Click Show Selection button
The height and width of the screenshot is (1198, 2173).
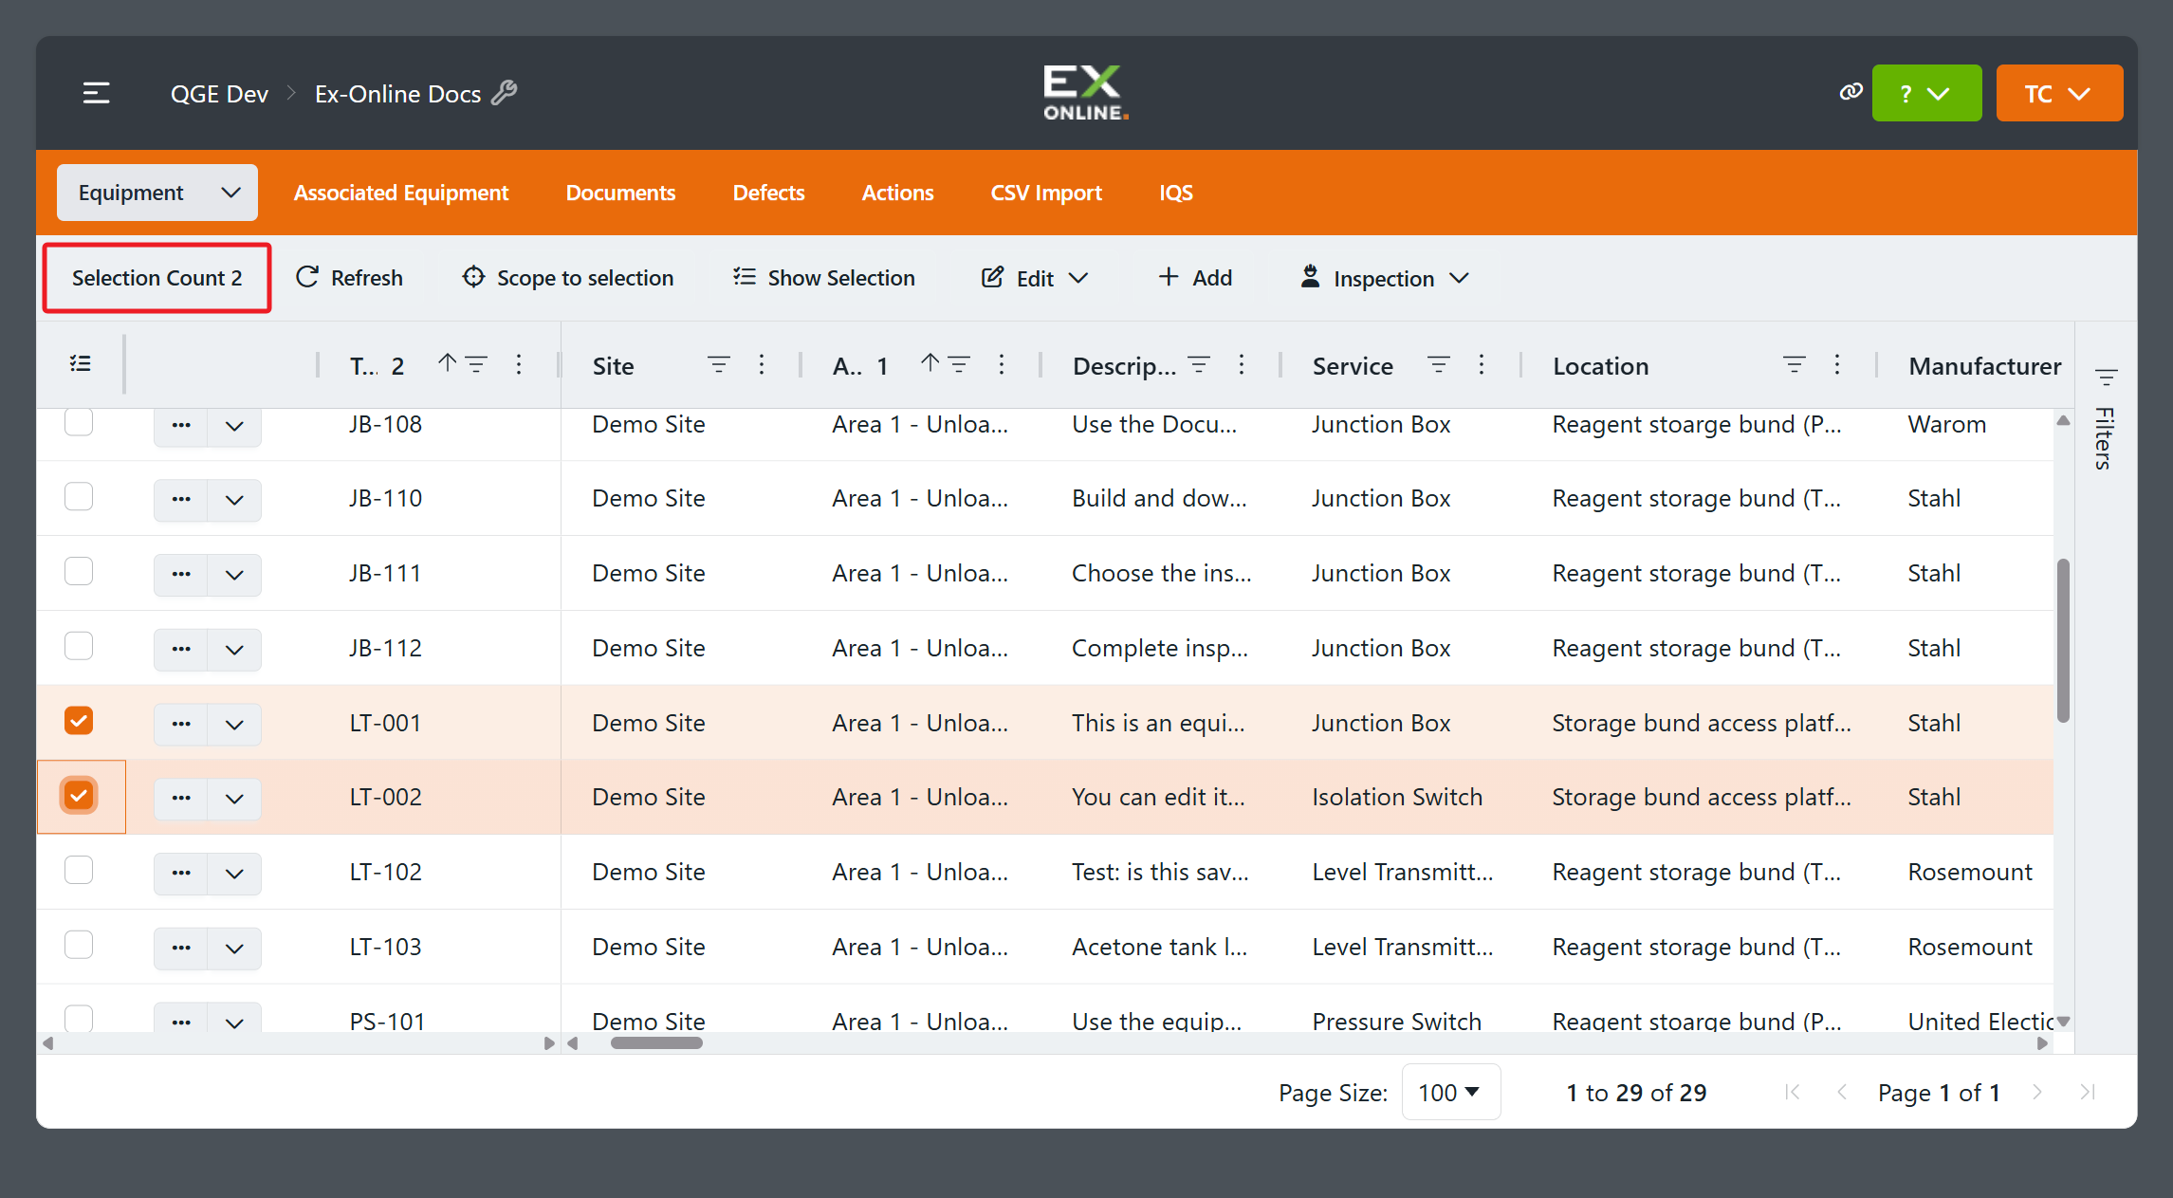click(x=824, y=278)
